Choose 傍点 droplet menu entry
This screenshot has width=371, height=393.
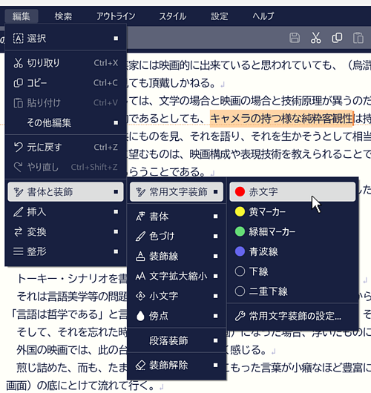point(177,316)
